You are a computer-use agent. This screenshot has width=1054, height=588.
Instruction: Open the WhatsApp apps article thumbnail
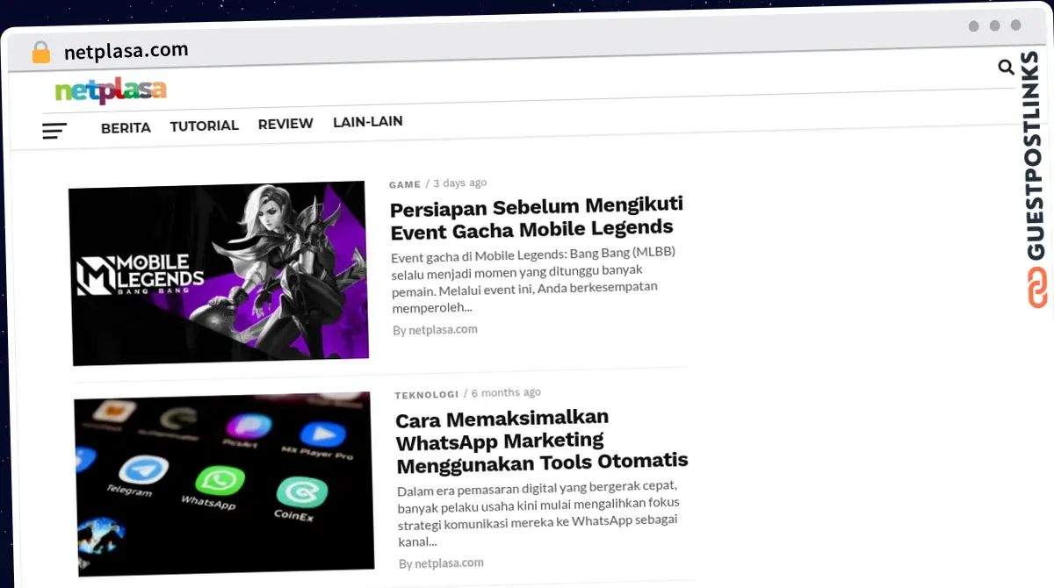click(x=224, y=484)
